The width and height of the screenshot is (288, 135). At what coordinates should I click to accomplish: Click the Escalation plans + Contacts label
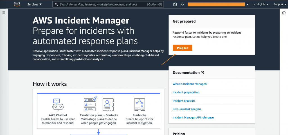(99, 115)
